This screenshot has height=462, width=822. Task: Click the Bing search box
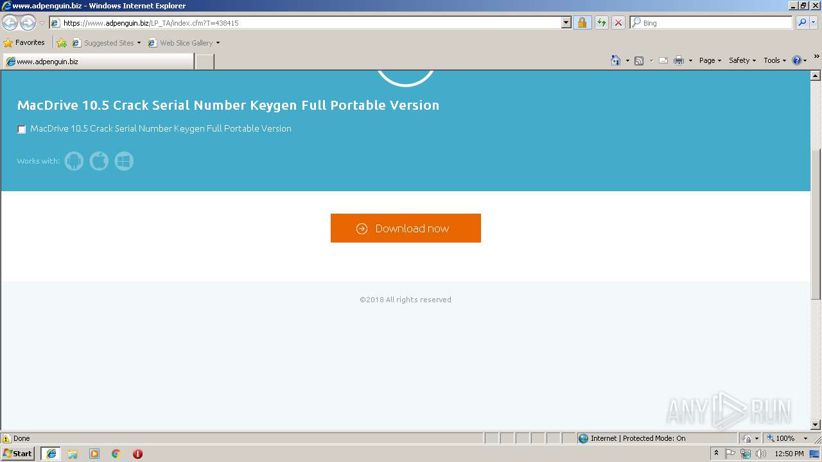712,22
